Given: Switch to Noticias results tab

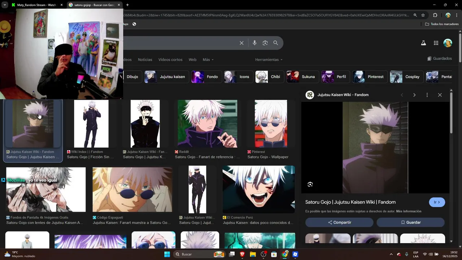Looking at the screenshot, I should [x=145, y=60].
